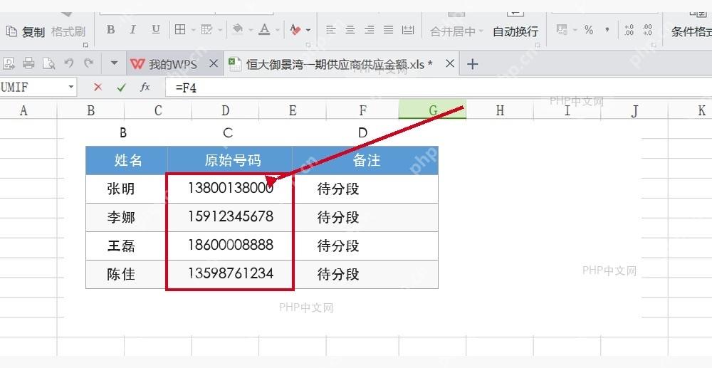Select column E header
Screen dimensions: 712x368
click(293, 110)
